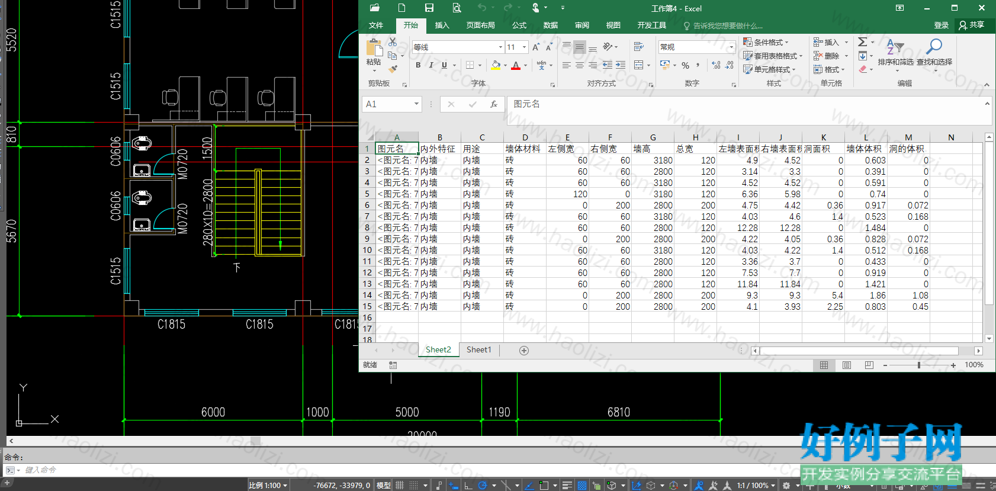Click 共享 share button
Viewport: 996px width, 491px height.
[x=972, y=25]
